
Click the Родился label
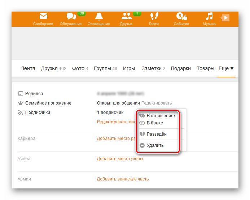click(x=34, y=94)
